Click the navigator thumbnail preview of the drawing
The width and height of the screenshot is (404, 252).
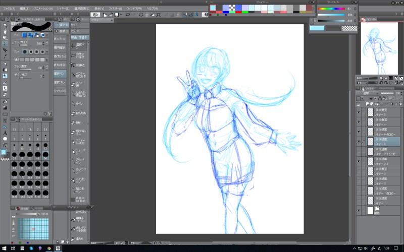381,48
